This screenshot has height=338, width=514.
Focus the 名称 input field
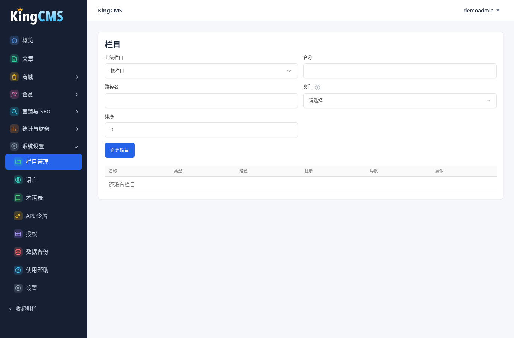click(400, 71)
